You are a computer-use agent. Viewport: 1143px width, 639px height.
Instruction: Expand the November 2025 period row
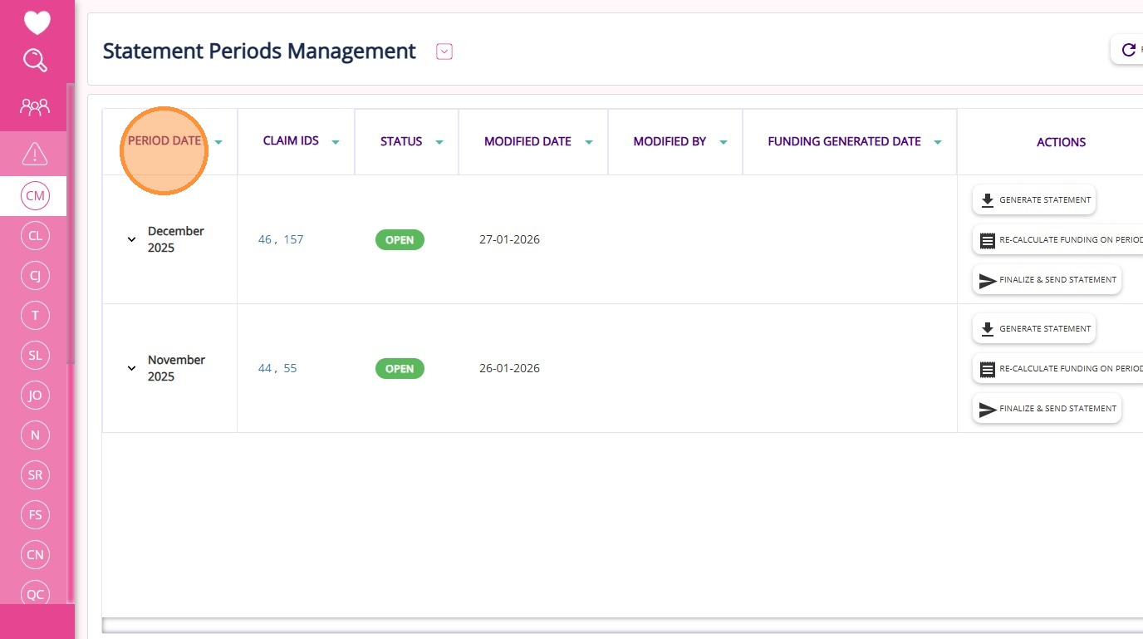(x=131, y=368)
